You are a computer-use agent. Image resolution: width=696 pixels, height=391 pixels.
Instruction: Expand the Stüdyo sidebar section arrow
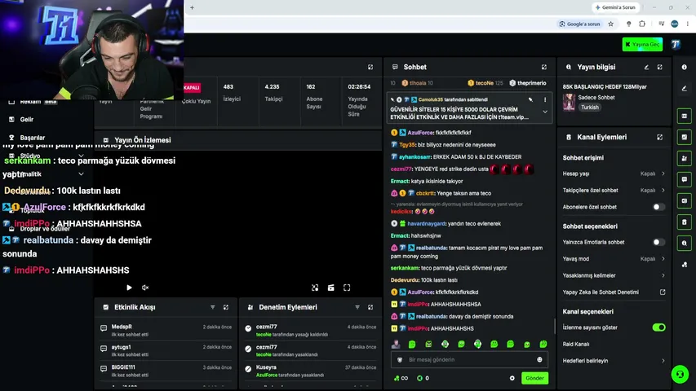(x=81, y=156)
